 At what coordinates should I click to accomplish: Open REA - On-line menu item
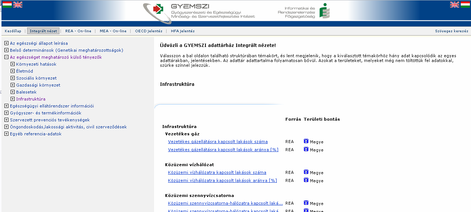(78, 31)
